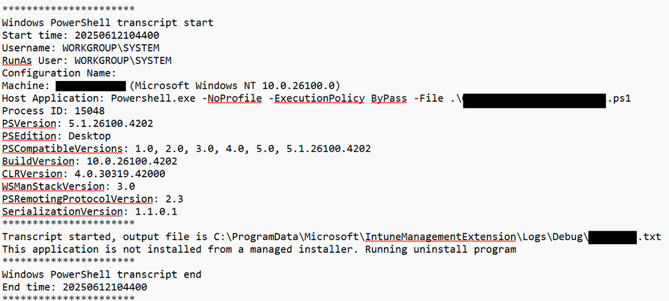Click the PSRemotingProtocolVersion 2.3 line
This screenshot has width=669, height=301.
(93, 199)
